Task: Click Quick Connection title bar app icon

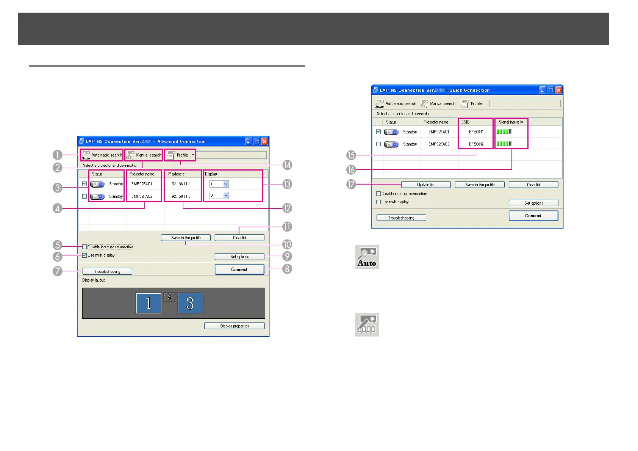Action: pyautogui.click(x=375, y=90)
